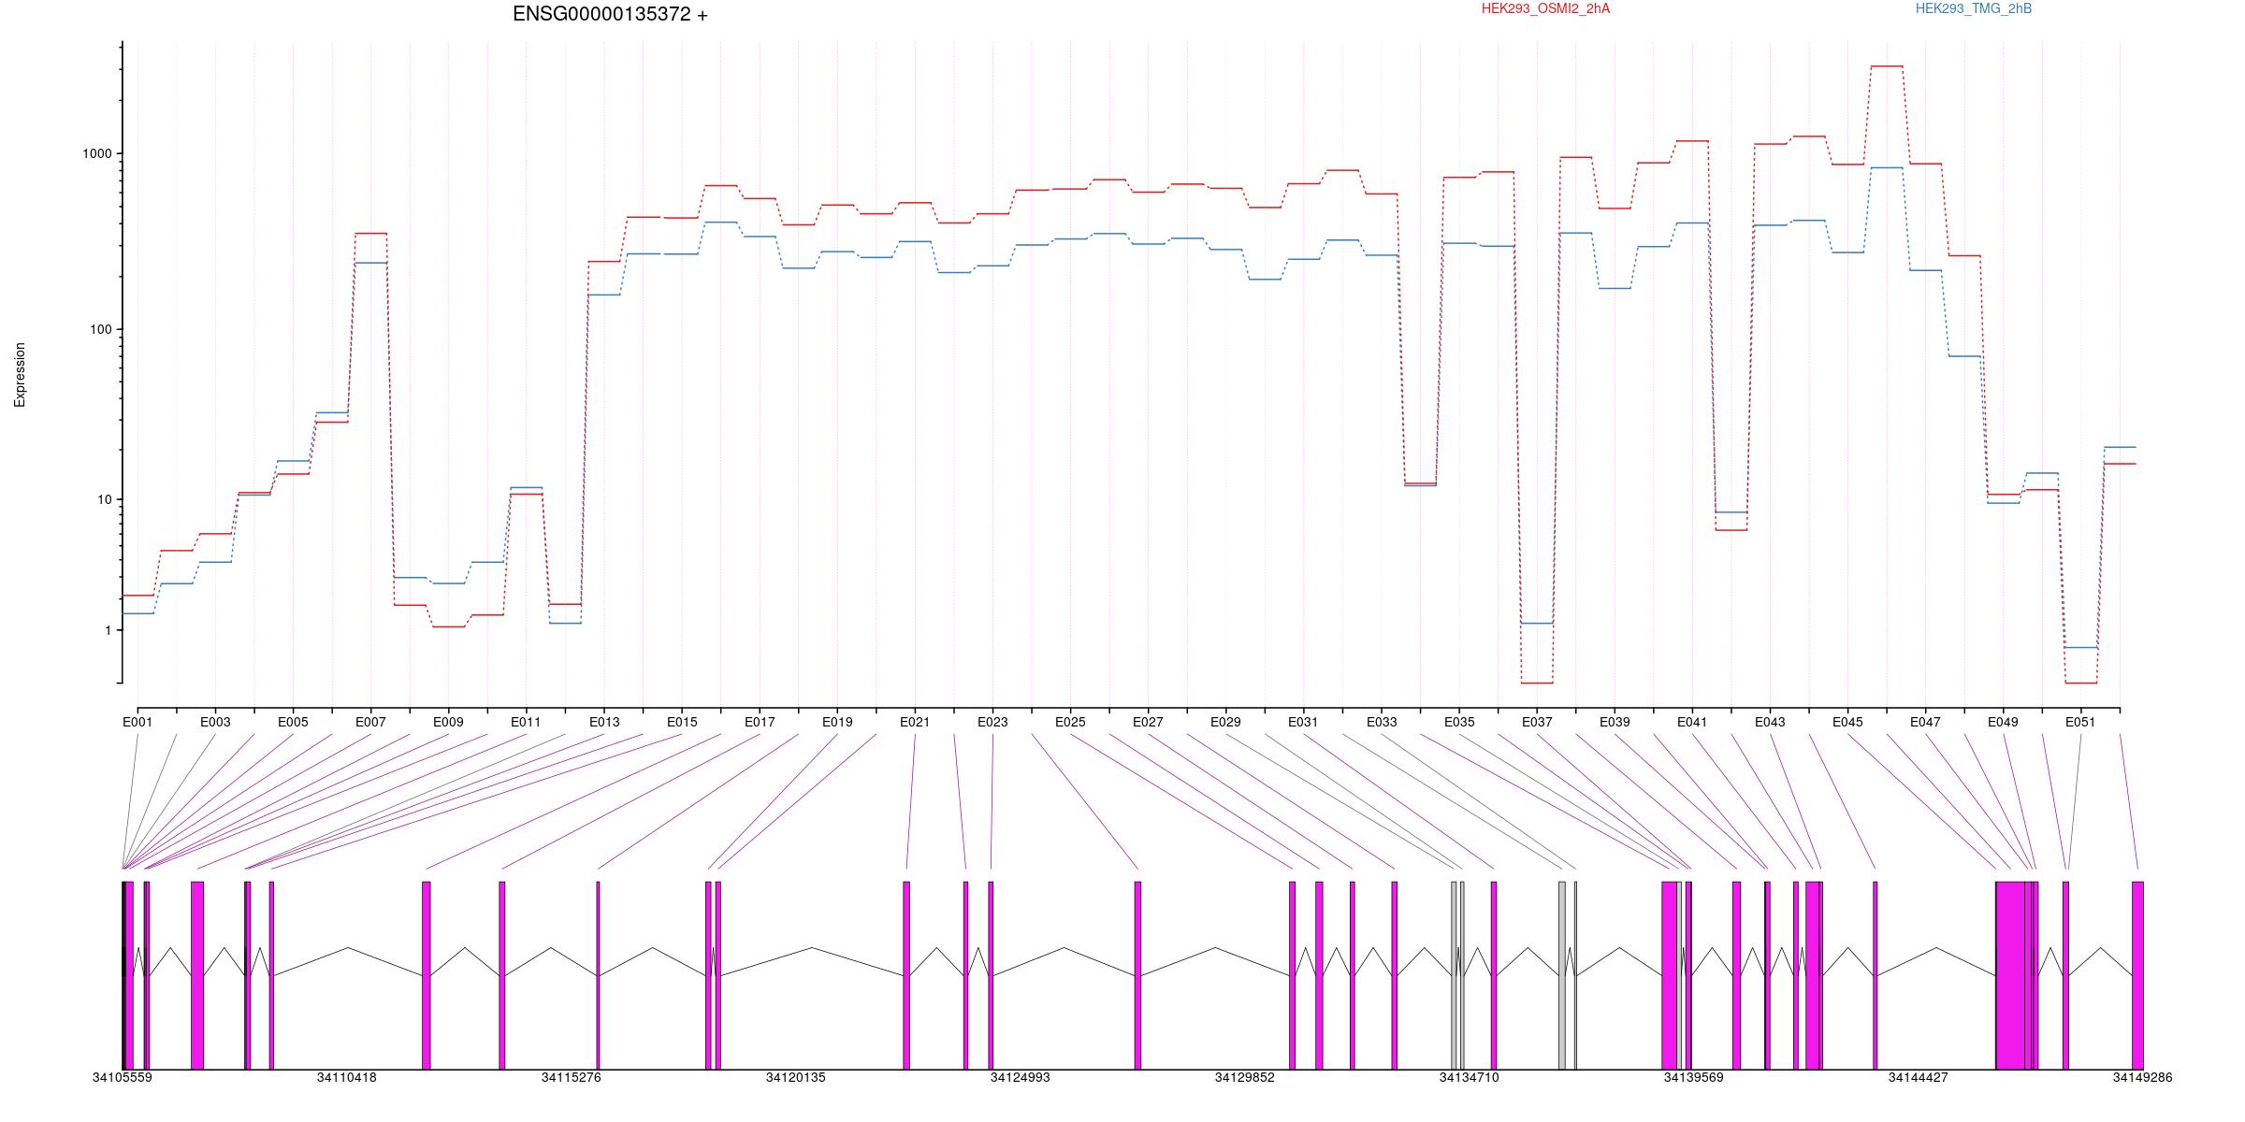Click exon label E007

click(x=370, y=722)
